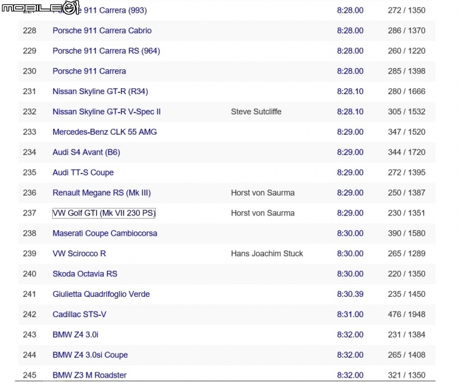The image size is (458, 382).
Task: Click lap time 8:28.00 in row 228
Action: click(350, 31)
